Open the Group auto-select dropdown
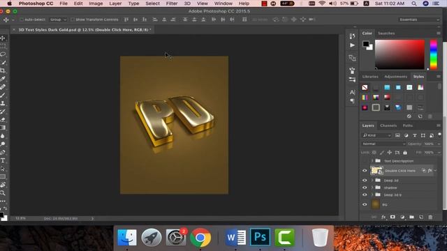Image resolution: width=447 pixels, height=251 pixels. (58, 20)
